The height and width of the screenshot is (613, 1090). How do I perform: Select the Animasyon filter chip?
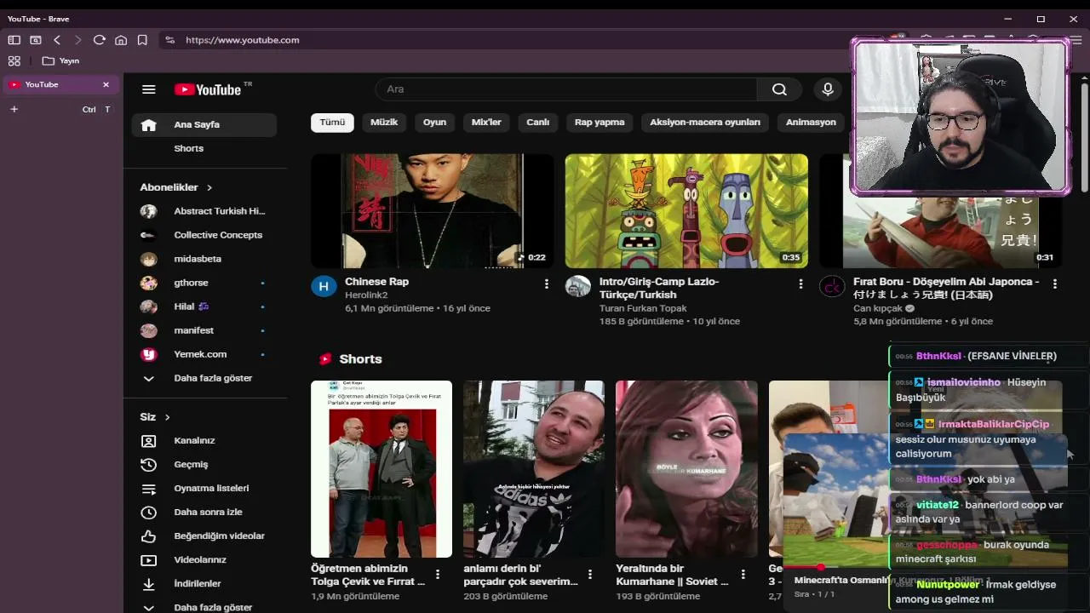pos(811,123)
